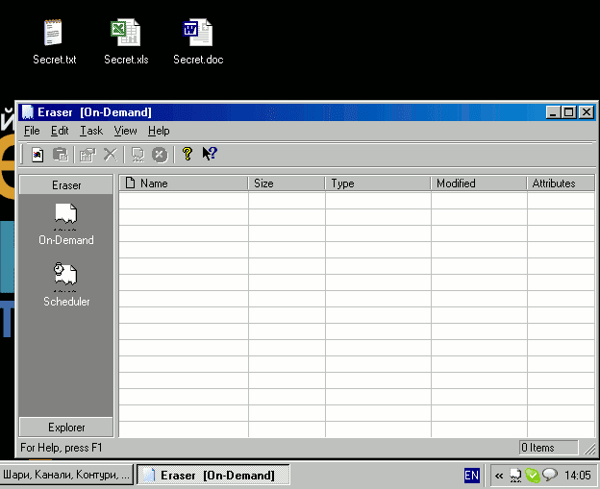Sort list by Name column header
Viewport: 600px width, 489px height.
(184, 183)
